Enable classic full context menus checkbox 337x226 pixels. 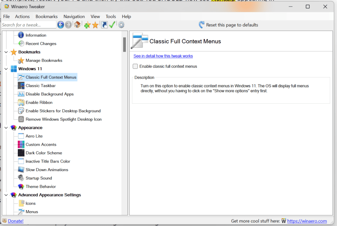click(135, 66)
